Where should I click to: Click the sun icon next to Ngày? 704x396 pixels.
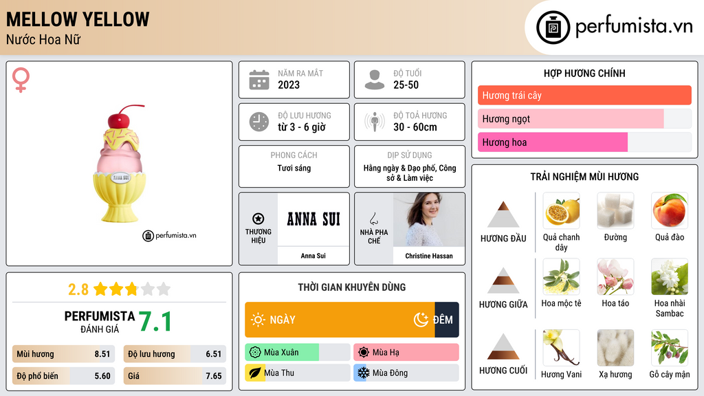[x=258, y=320]
